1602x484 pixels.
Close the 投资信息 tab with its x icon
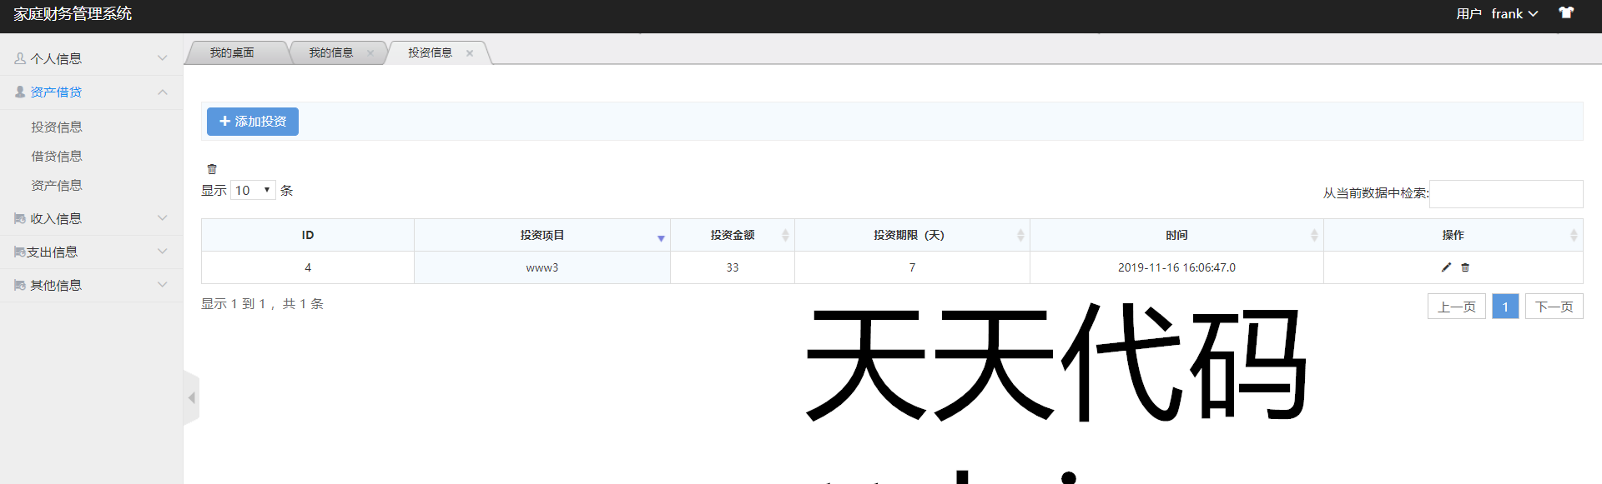[470, 53]
